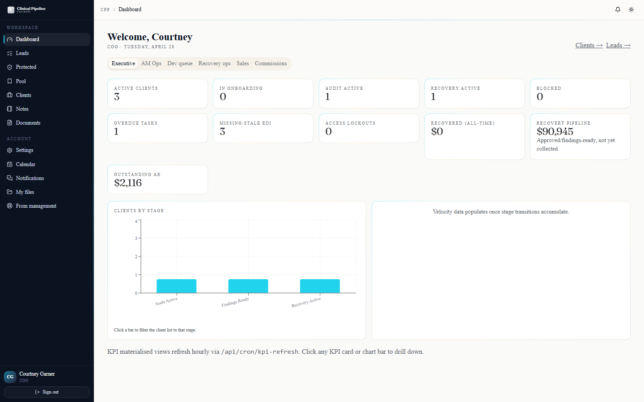Click the Recovery Active chart bar

click(x=320, y=286)
